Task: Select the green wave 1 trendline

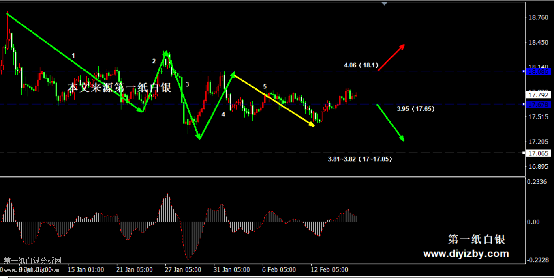Action: pos(75,62)
